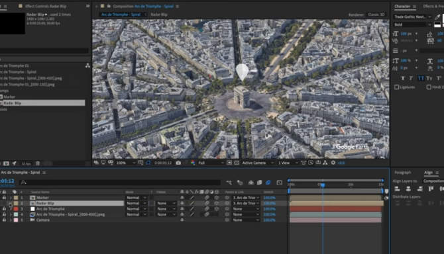The width and height of the screenshot is (444, 254).
Task: Toggle motion blur switch on Marker layer
Action: click(207, 198)
